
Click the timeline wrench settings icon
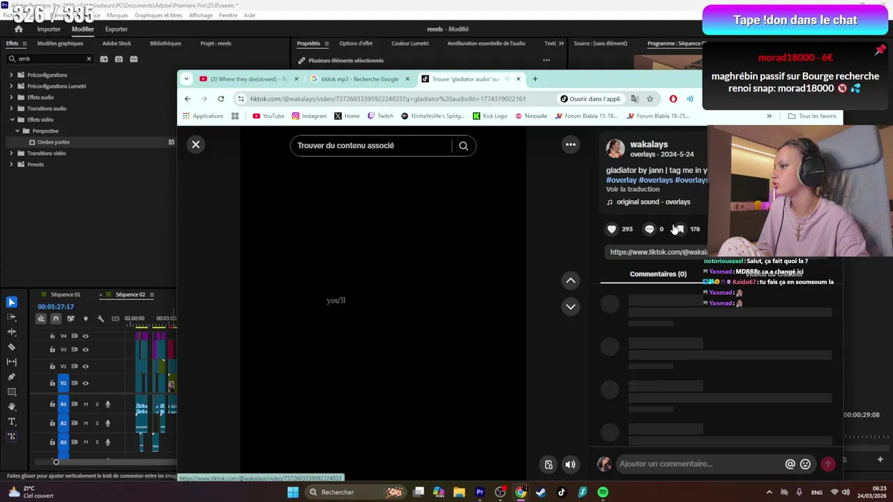point(100,319)
